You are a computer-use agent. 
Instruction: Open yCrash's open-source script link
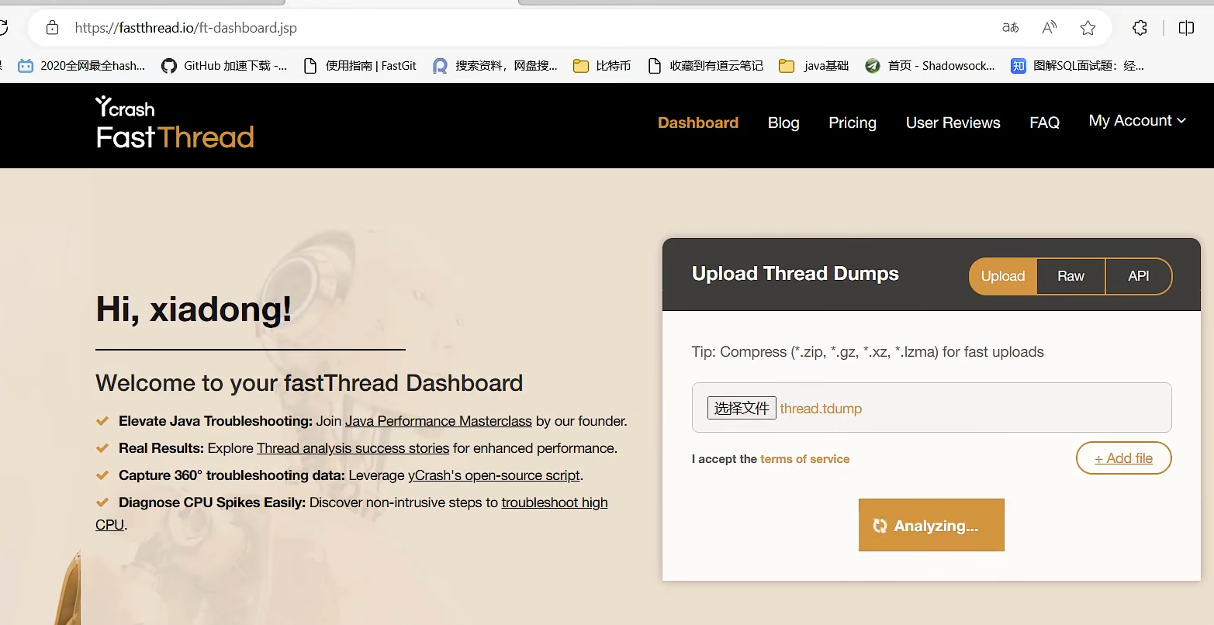494,475
